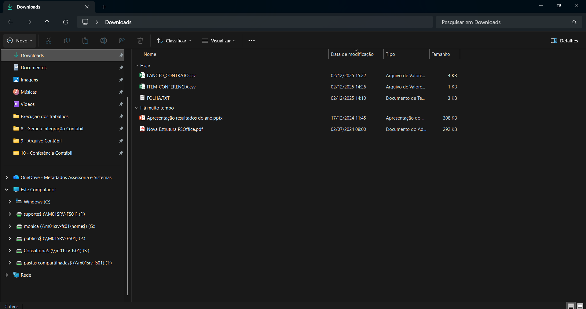The width and height of the screenshot is (586, 309).
Task: Toggle the Detalhes pane
Action: (564, 41)
